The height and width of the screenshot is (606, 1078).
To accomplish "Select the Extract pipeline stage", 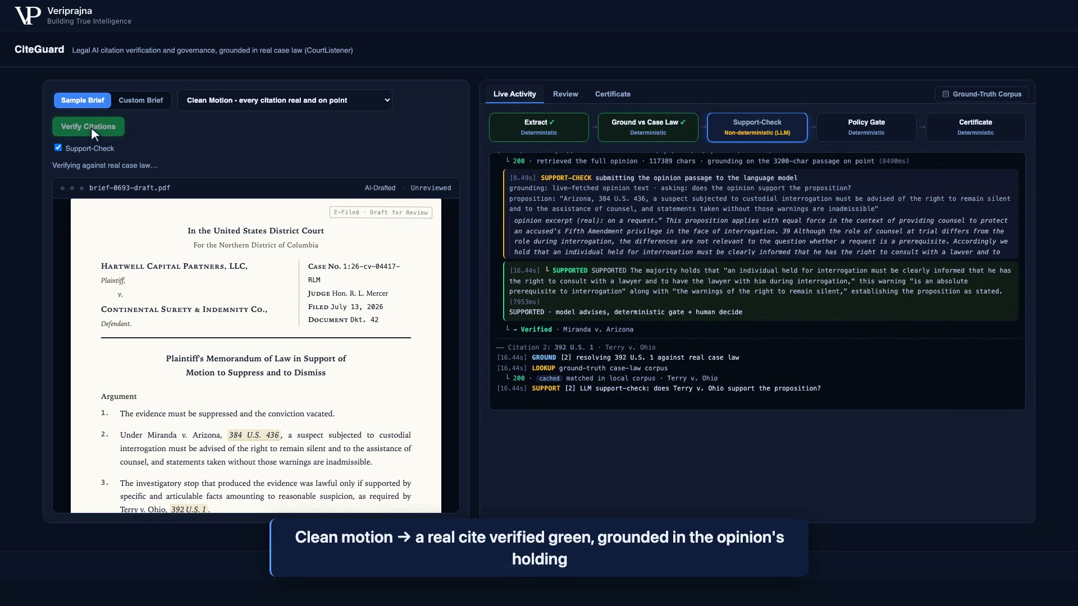I will pyautogui.click(x=539, y=127).
